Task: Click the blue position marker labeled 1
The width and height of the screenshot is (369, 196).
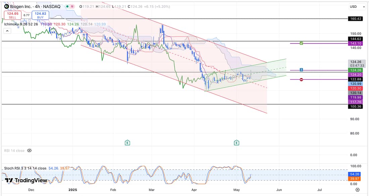Action: coord(302,70)
